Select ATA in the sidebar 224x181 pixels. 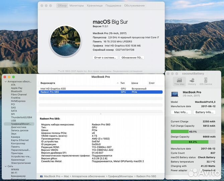[x=13, y=85]
